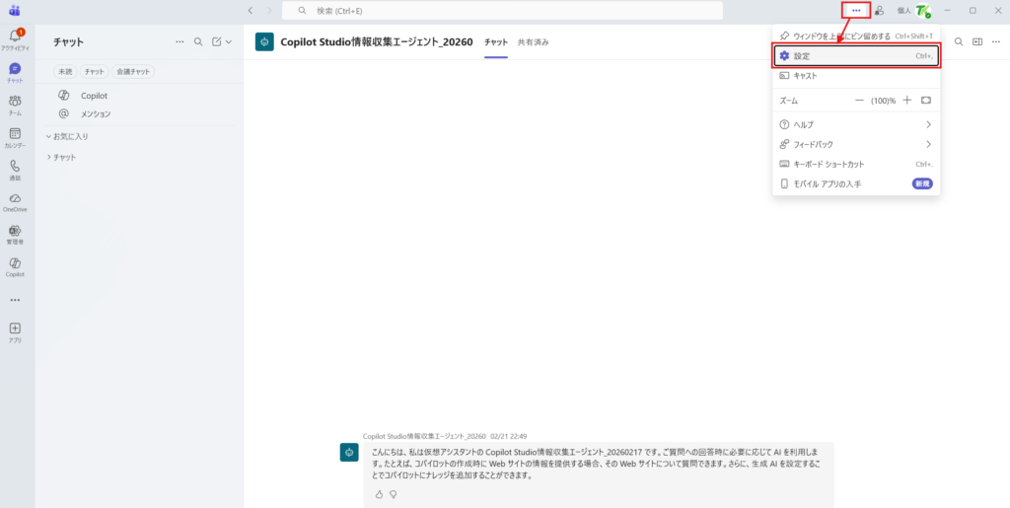The width and height of the screenshot is (1010, 508).
Task: Click thumbs up on bot message
Action: [379, 494]
